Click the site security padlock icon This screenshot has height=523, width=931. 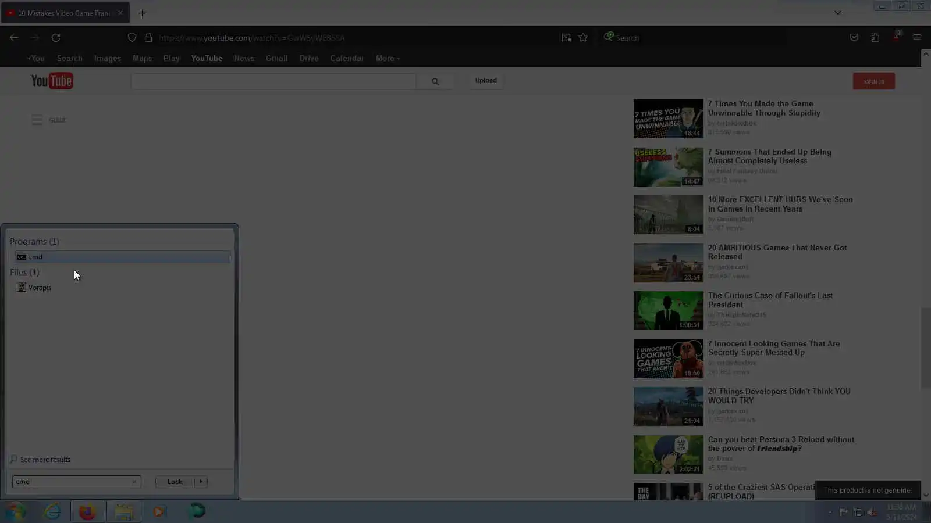[148, 38]
